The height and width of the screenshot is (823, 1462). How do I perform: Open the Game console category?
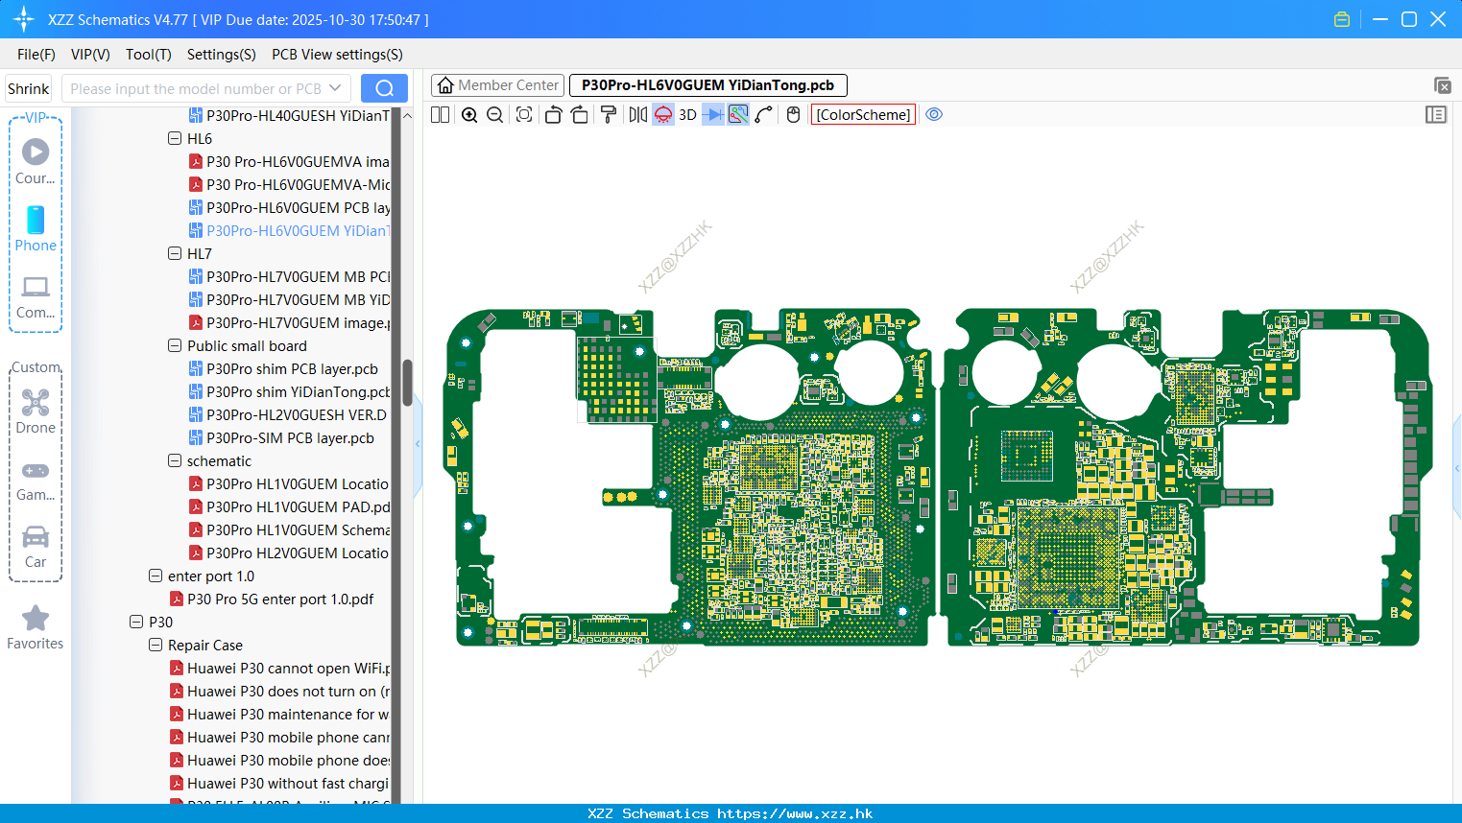36,480
